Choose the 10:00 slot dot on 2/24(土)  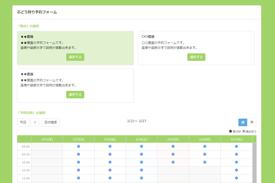point(142,162)
